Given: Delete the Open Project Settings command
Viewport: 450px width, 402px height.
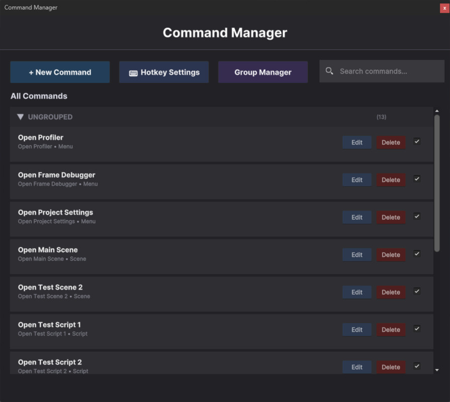Looking at the screenshot, I should [391, 217].
